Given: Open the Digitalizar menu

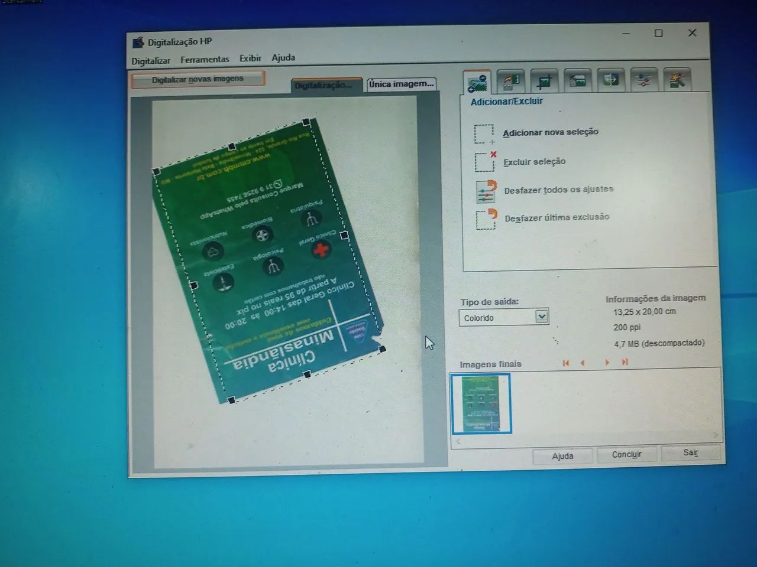Looking at the screenshot, I should (x=151, y=61).
